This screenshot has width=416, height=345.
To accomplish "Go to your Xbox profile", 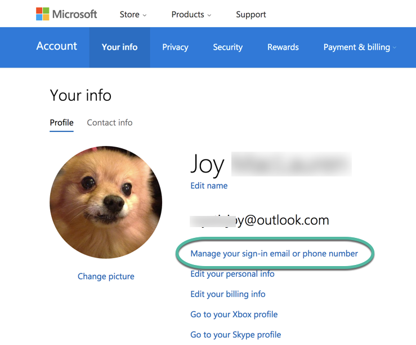I will pyautogui.click(x=234, y=315).
